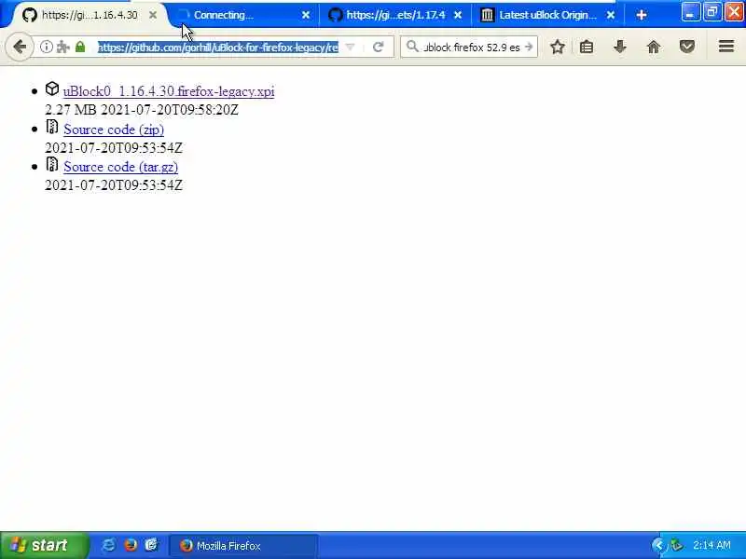The width and height of the screenshot is (746, 559).
Task: Click the package icon beside xpi file
Action: (x=52, y=89)
